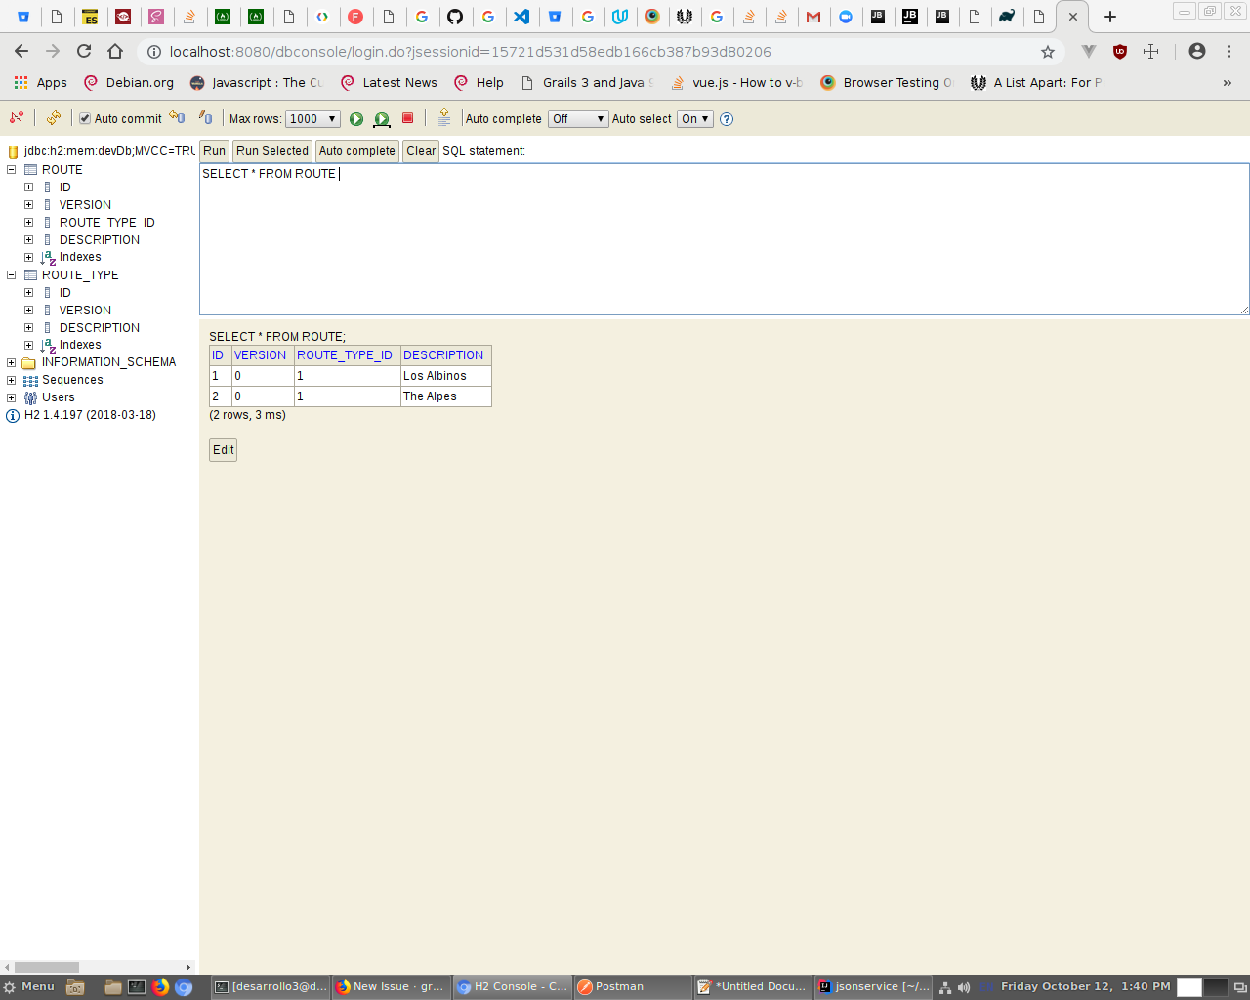1250x1000 pixels.
Task: Click the Edit button under the results
Action: 223,450
